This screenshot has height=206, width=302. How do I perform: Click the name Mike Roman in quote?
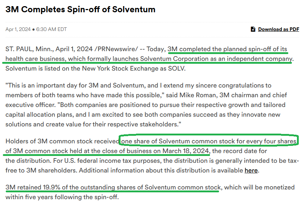click(x=198, y=95)
